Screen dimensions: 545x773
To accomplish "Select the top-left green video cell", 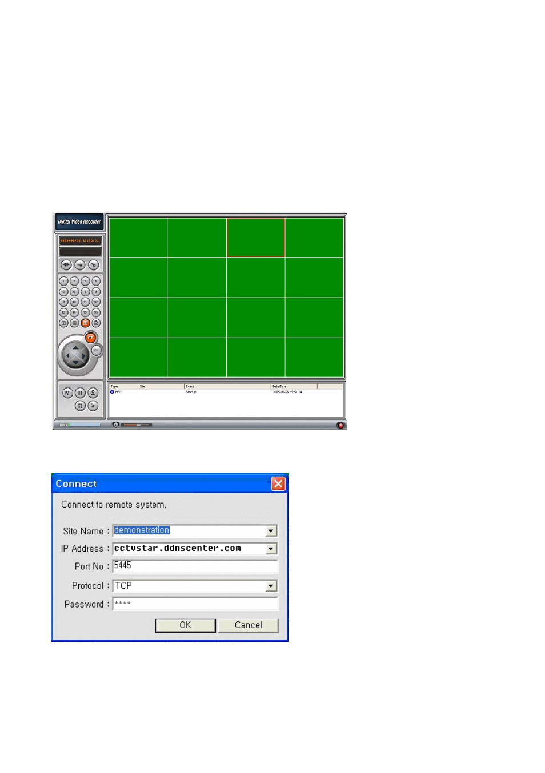I will click(x=138, y=237).
